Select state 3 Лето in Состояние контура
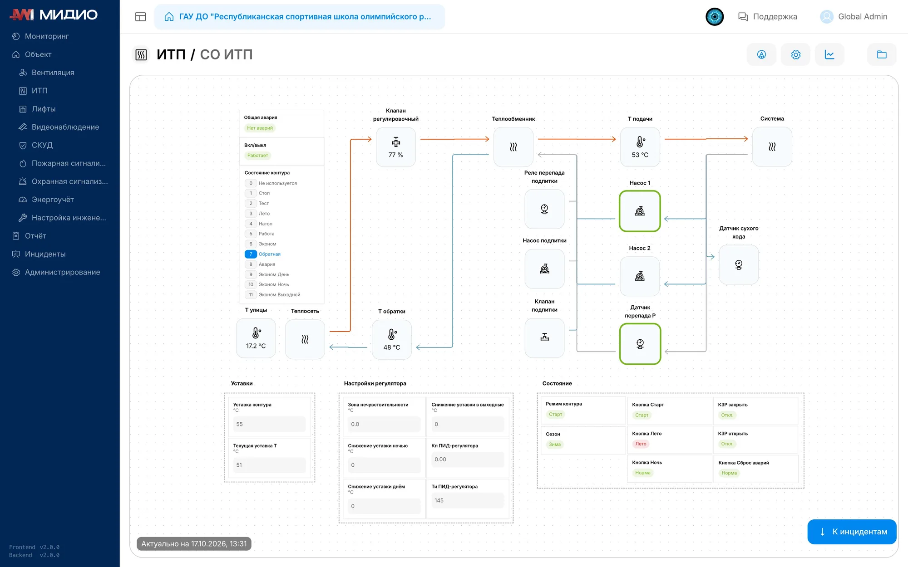Screen dimensions: 908x567 click(257, 214)
